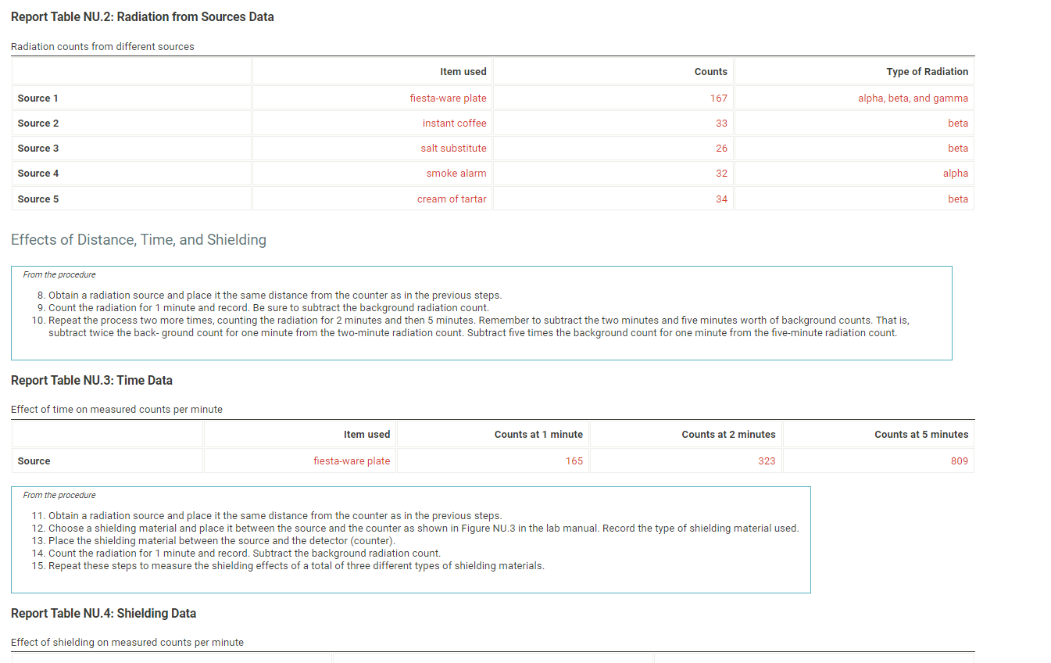
Task: Select the alpha radiation cell for Source 4
Action: pyautogui.click(x=956, y=173)
